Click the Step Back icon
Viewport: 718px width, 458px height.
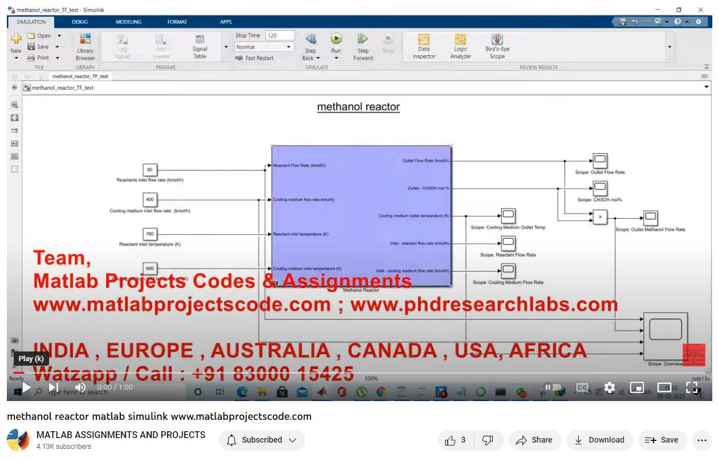coord(311,39)
